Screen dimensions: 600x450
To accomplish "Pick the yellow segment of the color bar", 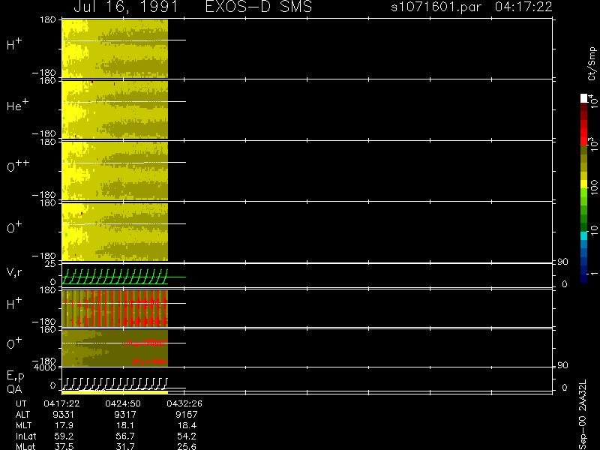I will [x=584, y=184].
